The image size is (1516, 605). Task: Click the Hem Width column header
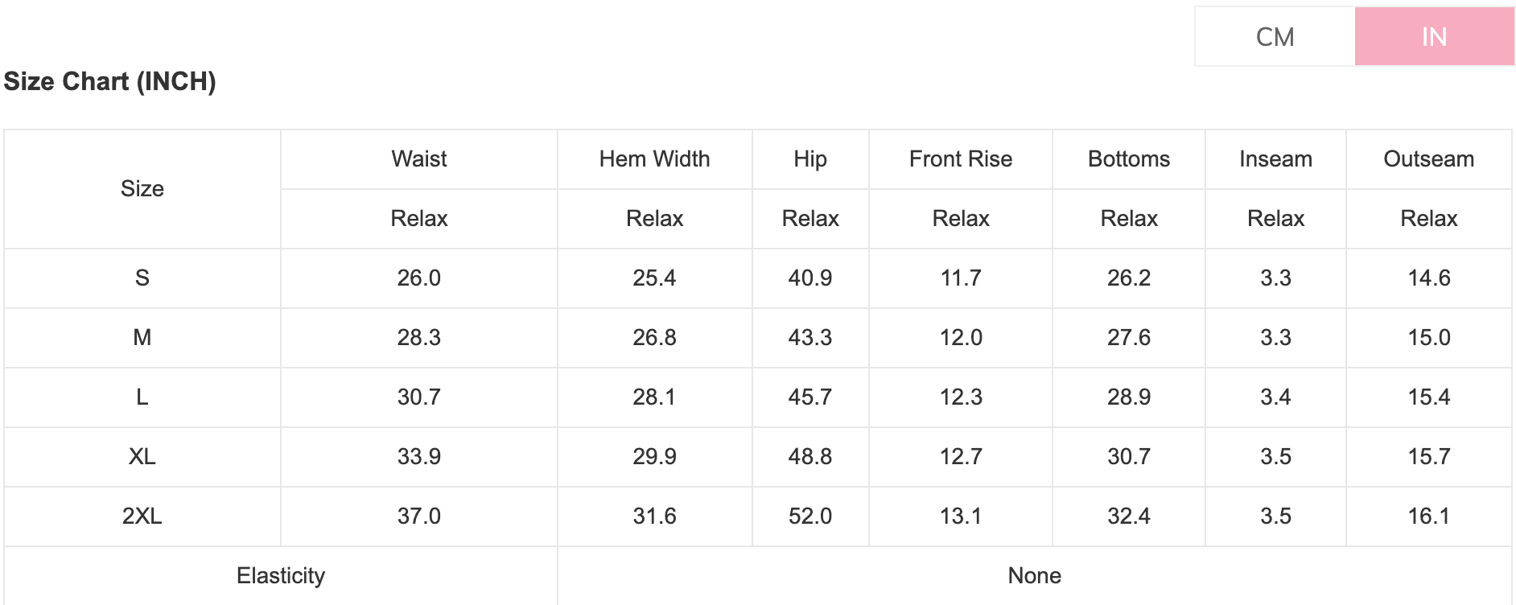click(x=654, y=159)
